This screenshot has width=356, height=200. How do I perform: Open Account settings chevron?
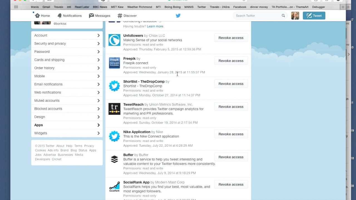pos(98,35)
